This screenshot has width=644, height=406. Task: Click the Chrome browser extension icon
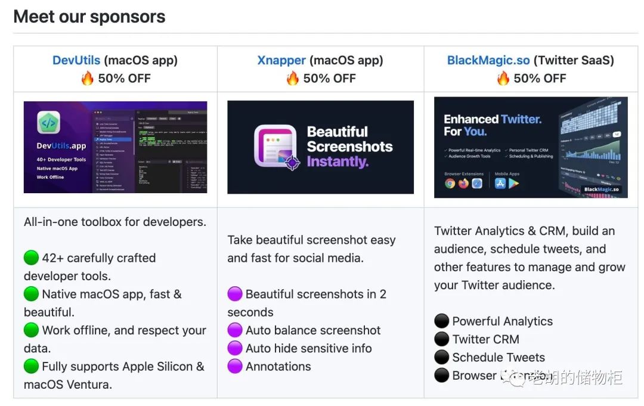[450, 184]
